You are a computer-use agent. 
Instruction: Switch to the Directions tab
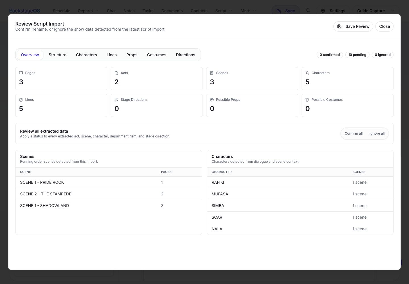[185, 55]
